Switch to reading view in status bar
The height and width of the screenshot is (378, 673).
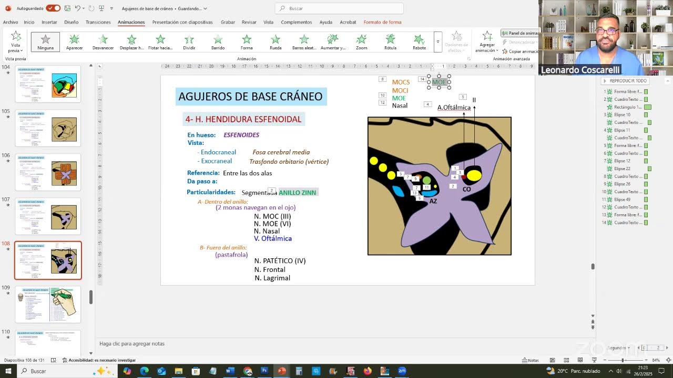(x=580, y=360)
